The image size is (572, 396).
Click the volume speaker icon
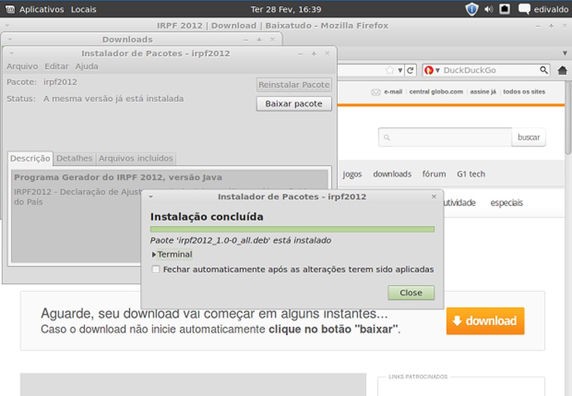pyautogui.click(x=488, y=9)
